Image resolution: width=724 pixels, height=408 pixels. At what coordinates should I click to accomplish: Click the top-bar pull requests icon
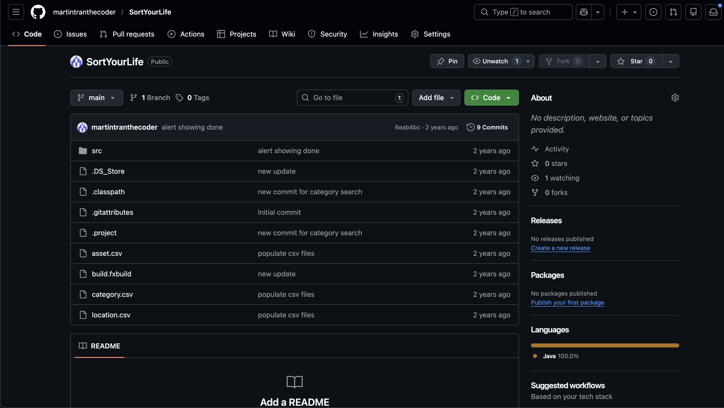[673, 12]
